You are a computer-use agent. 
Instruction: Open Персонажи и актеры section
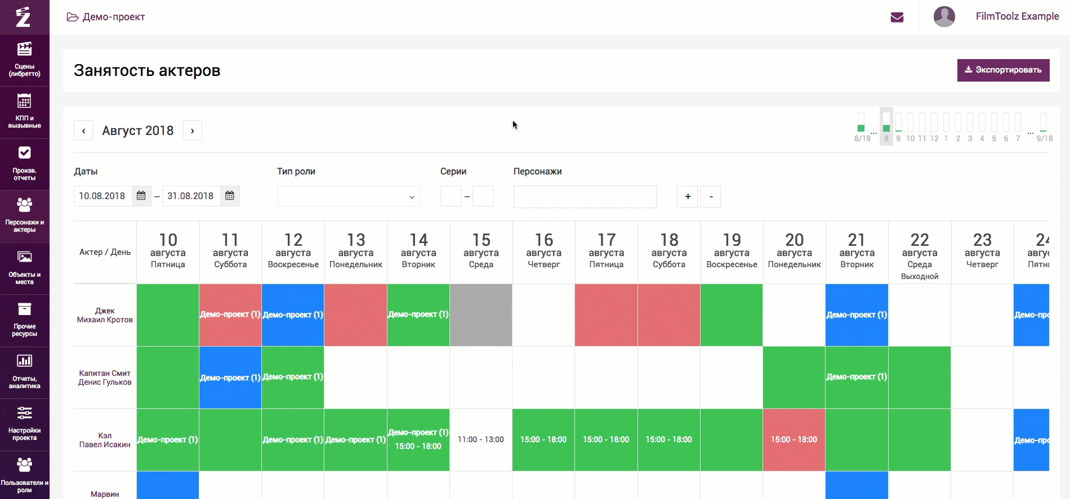pos(24,217)
